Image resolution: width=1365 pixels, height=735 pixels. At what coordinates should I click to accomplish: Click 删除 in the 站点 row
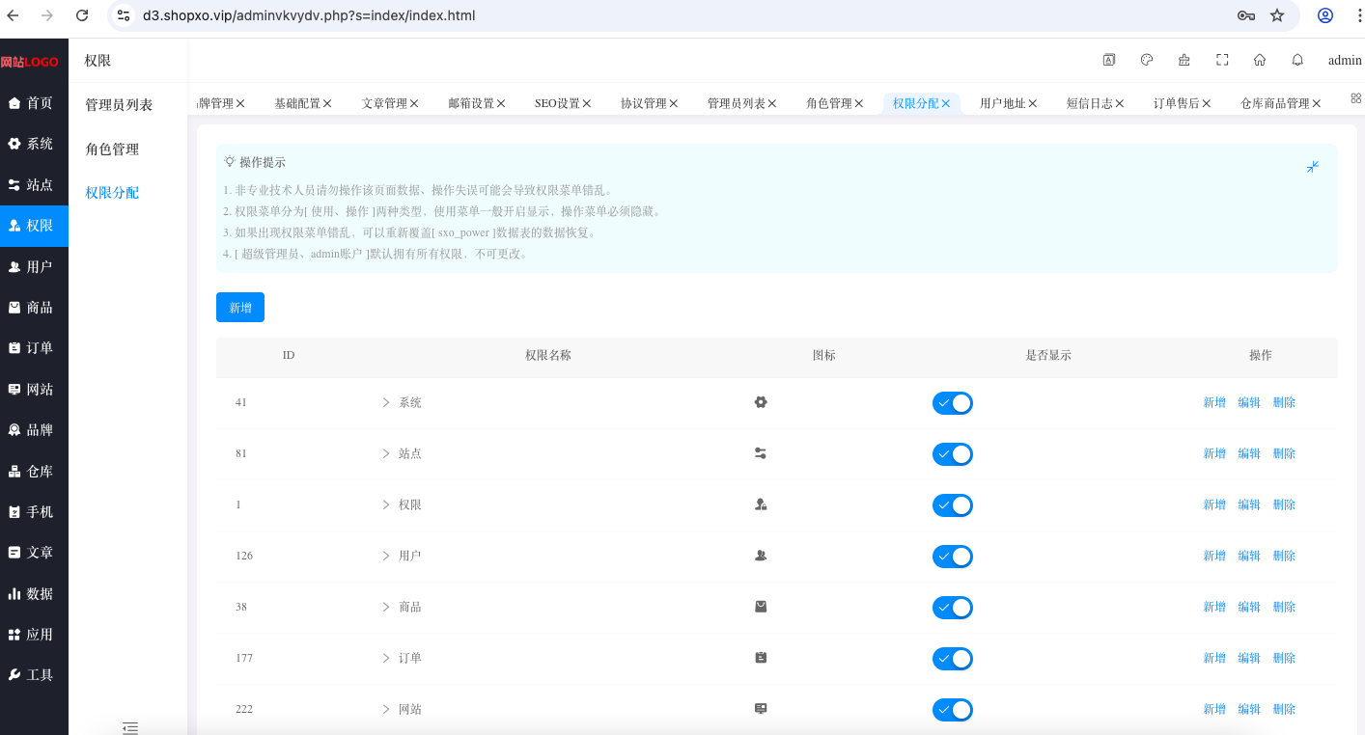(1284, 453)
